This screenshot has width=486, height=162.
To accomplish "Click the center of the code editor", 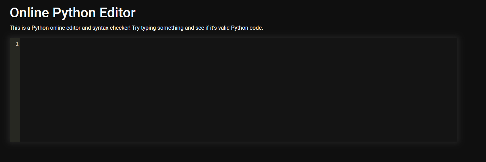I will tap(238, 90).
